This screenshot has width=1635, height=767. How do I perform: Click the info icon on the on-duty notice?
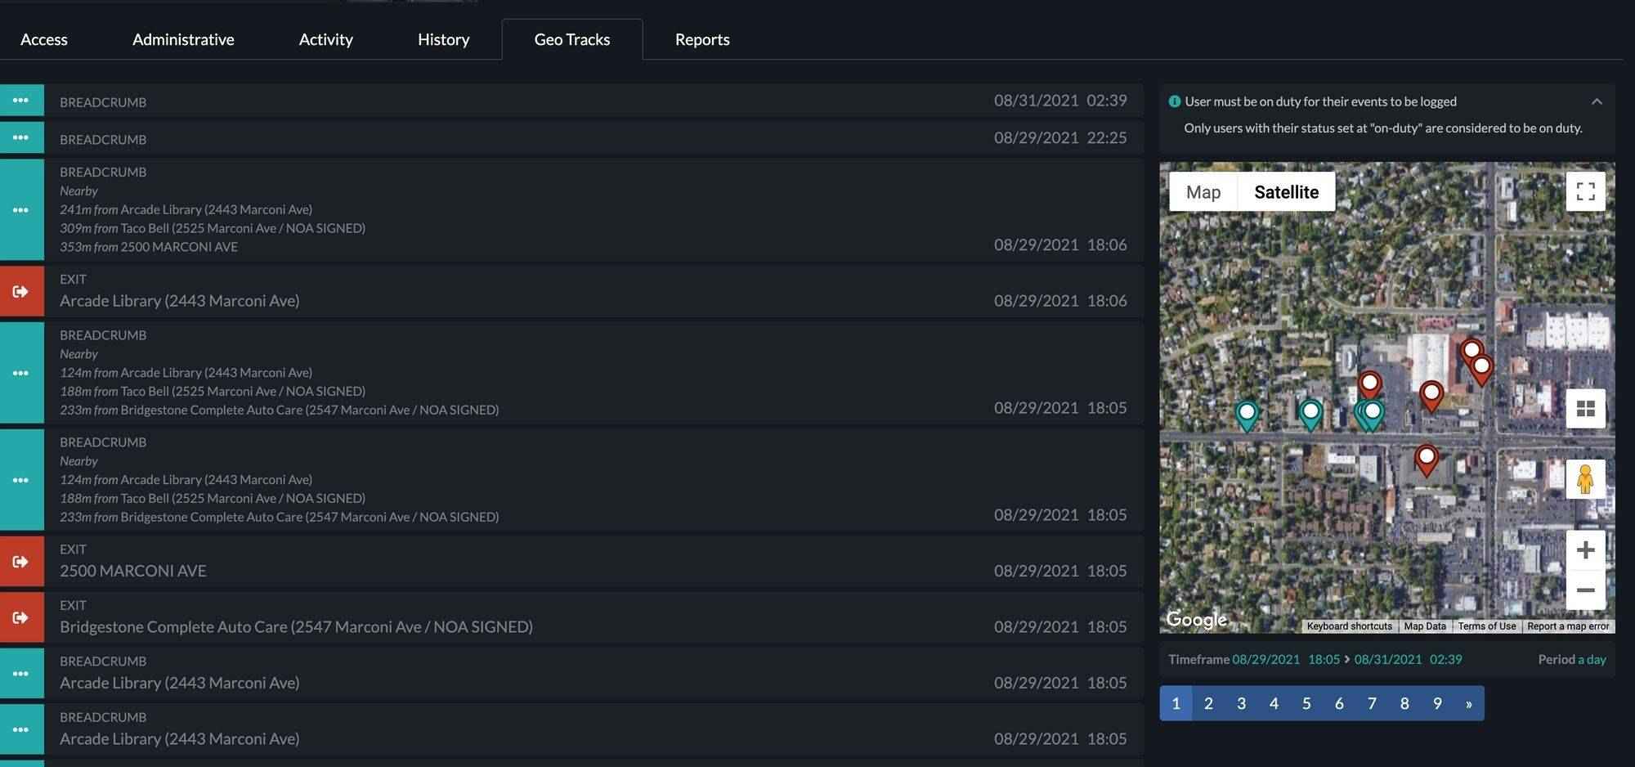(1174, 101)
